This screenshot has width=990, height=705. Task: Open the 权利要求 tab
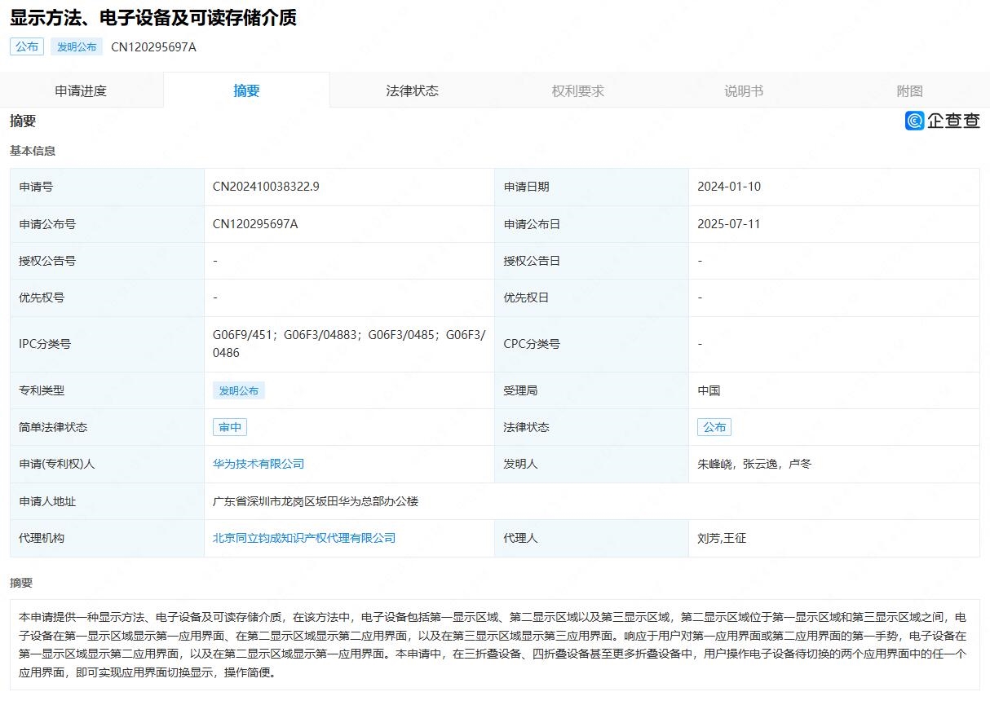(x=577, y=90)
